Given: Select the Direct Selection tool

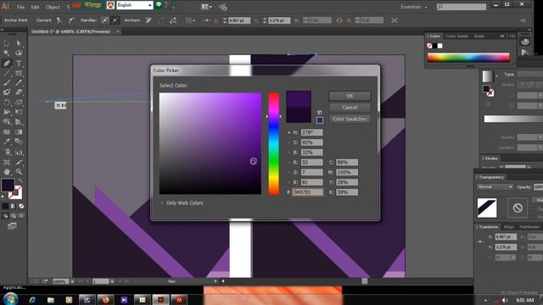Looking at the screenshot, I should 19,43.
